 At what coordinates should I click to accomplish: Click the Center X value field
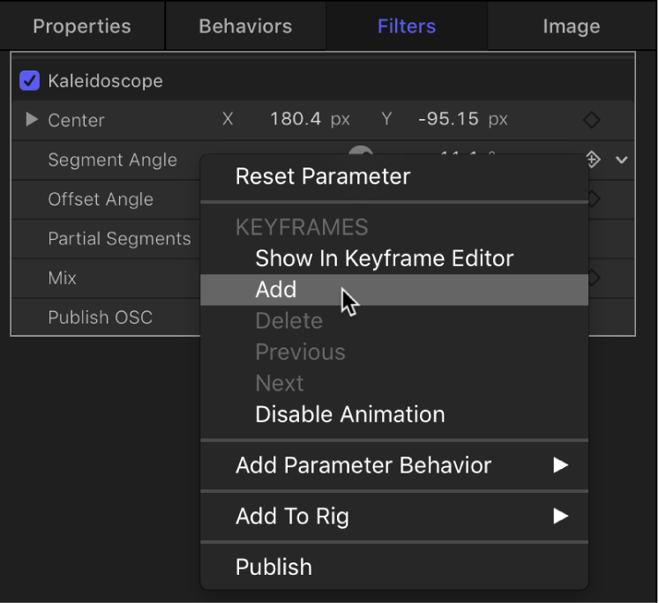[x=296, y=120]
